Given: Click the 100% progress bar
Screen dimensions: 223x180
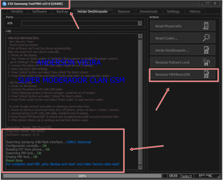Looking at the screenshot, I should [x=82, y=176].
